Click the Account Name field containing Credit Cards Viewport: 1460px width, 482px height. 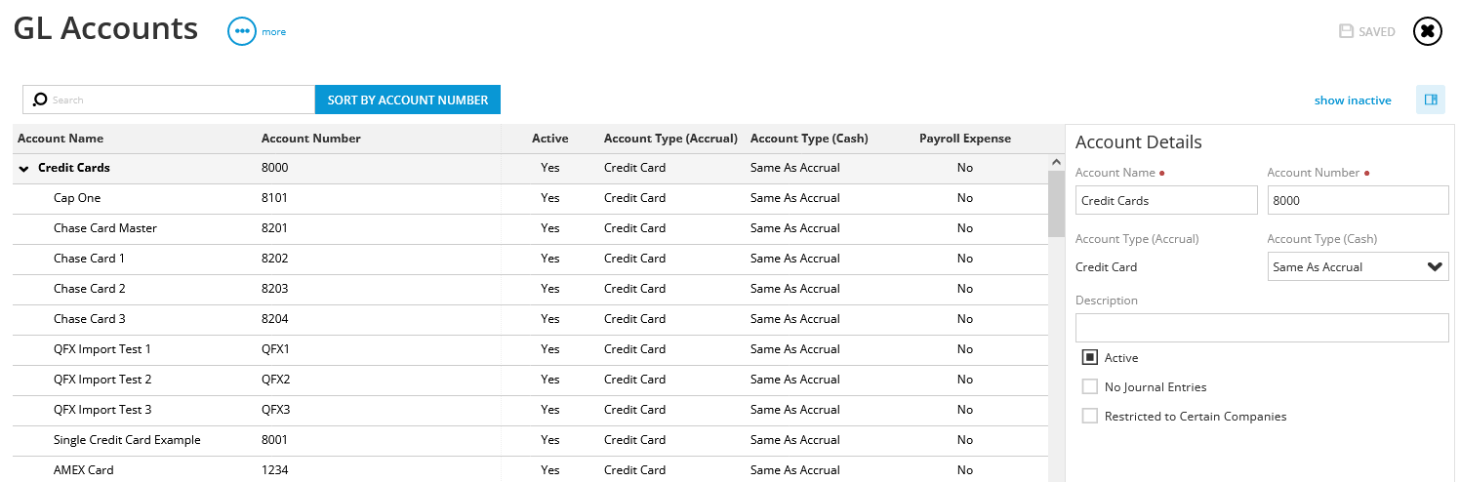(1166, 200)
